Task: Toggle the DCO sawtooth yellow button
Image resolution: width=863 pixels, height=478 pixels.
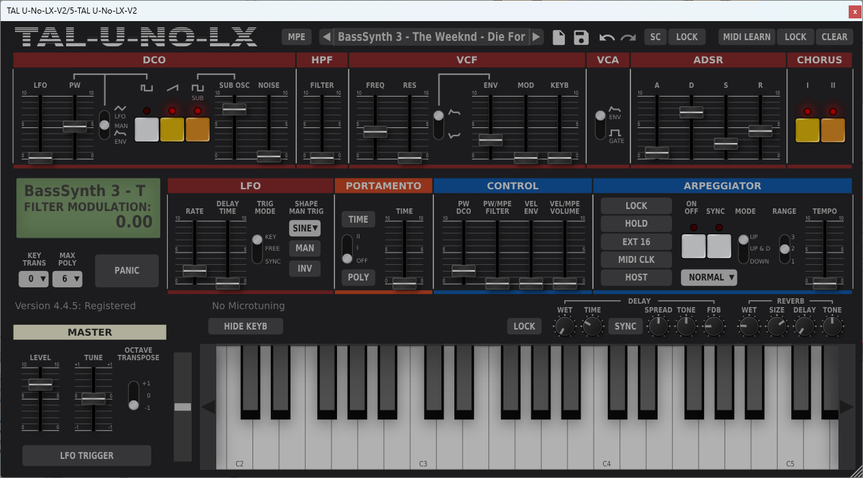Action: tap(172, 129)
